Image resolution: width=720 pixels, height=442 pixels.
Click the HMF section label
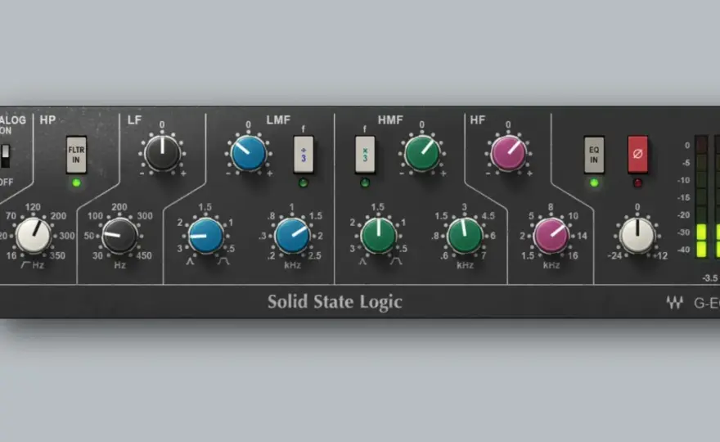click(x=390, y=120)
